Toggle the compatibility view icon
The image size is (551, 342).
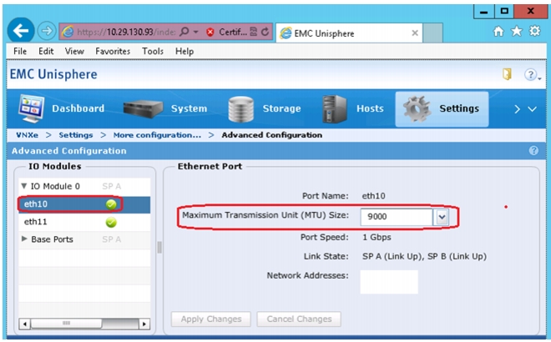[x=253, y=32]
